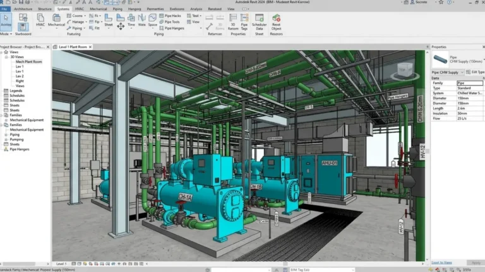Click the save icon in quick access toolbar
This screenshot has width=485, height=272.
(21, 2)
